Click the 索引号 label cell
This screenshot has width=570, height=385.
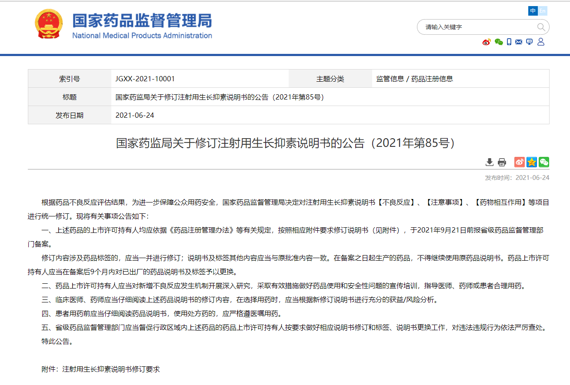click(70, 79)
